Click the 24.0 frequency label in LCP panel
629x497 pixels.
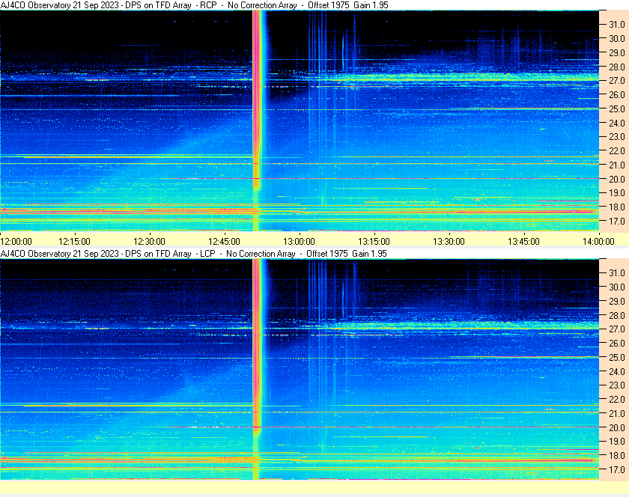[x=617, y=371]
